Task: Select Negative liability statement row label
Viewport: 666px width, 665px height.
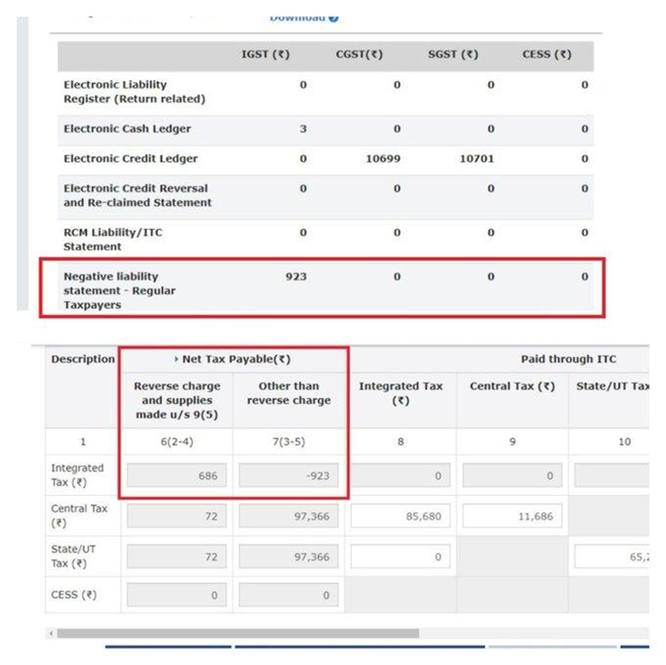Action: tap(120, 290)
